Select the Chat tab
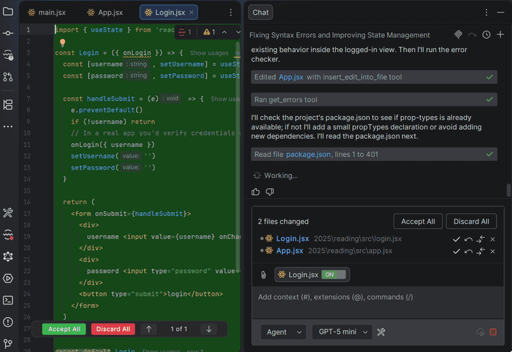The image size is (512, 352). [260, 12]
